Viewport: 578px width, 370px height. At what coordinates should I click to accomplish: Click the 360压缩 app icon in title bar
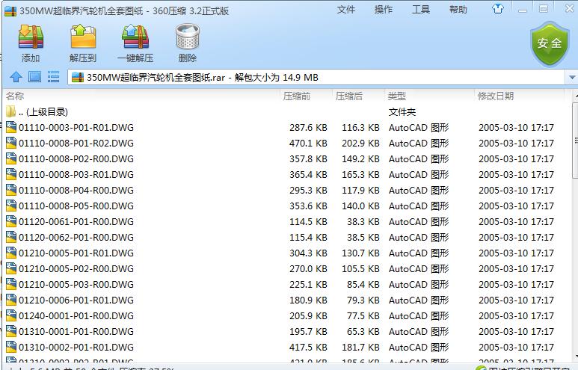point(10,11)
